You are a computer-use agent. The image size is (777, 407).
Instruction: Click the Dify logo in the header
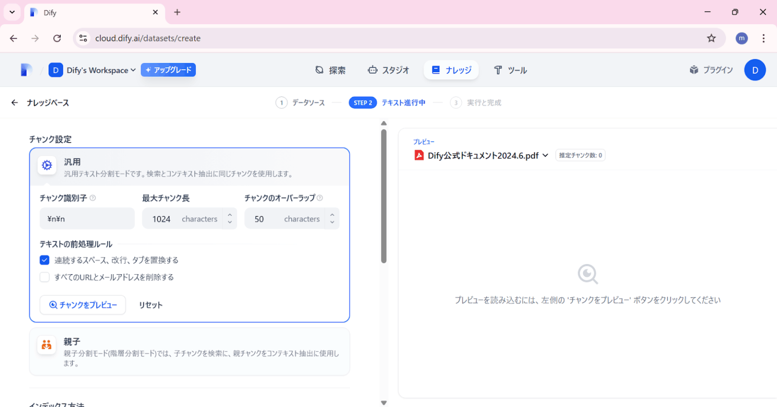click(x=26, y=70)
